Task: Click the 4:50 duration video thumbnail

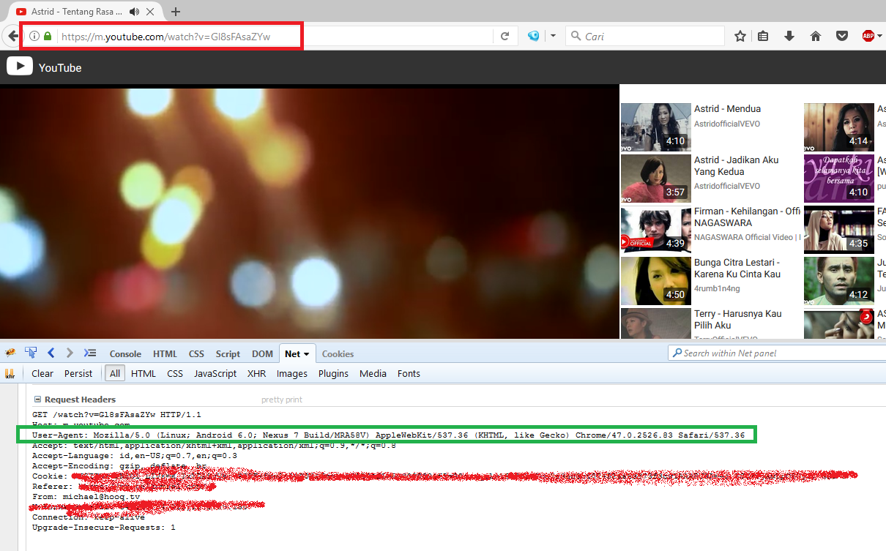Action: click(x=656, y=281)
